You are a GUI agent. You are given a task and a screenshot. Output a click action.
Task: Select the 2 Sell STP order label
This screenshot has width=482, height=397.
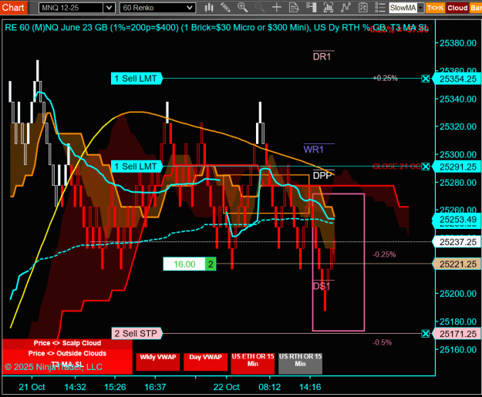137,333
